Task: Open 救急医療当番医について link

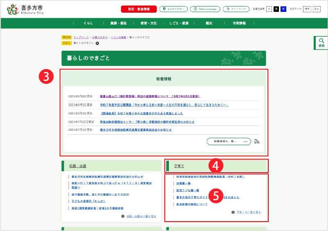Action: tap(192, 204)
